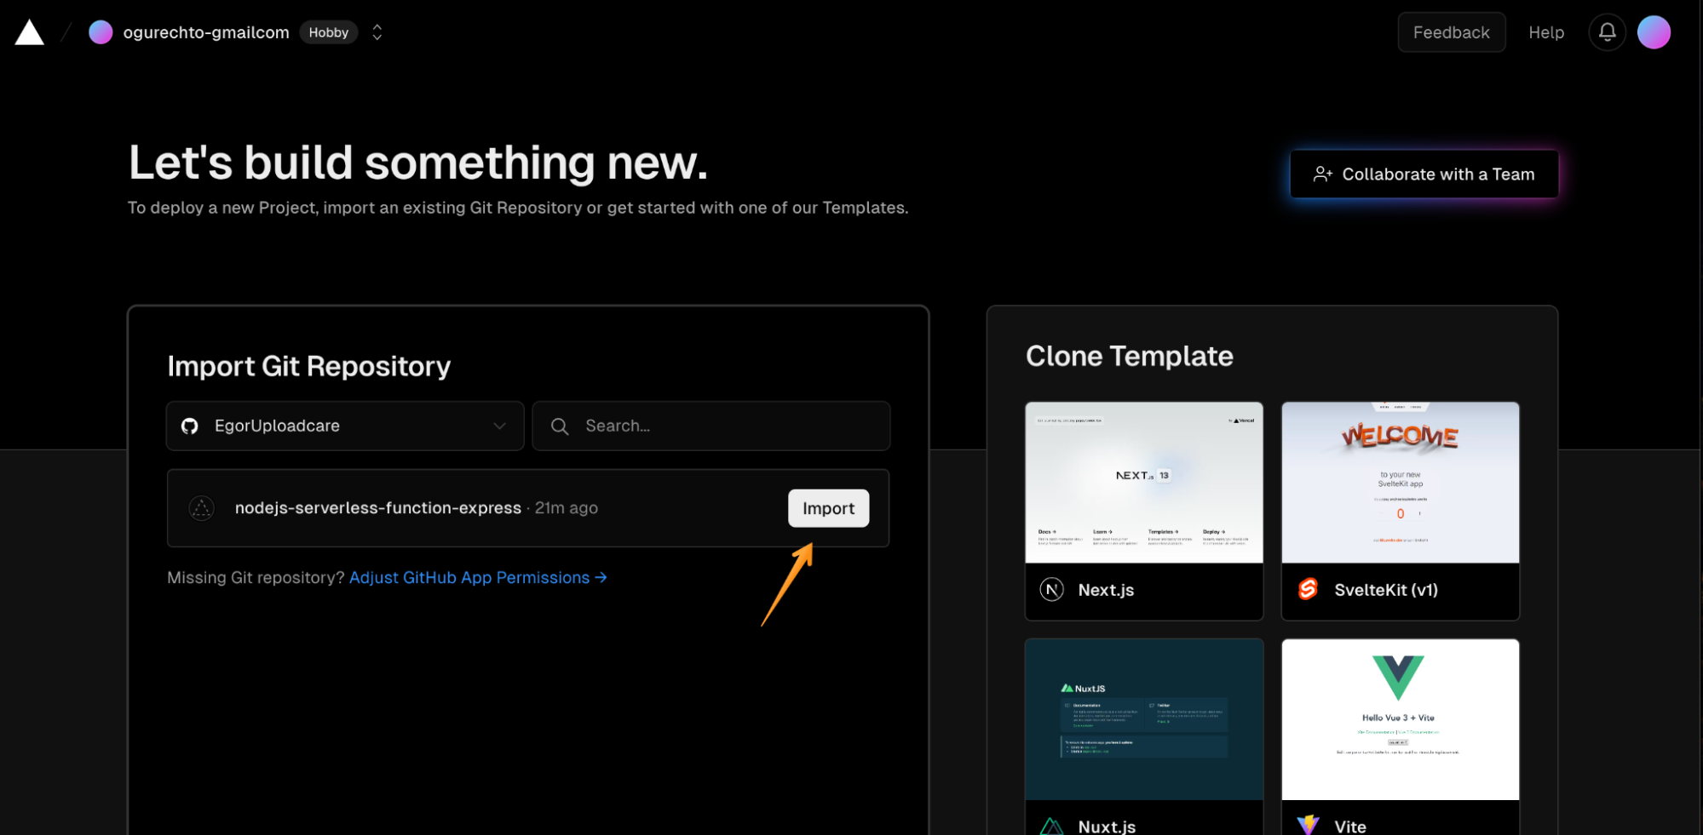Open the SvelteKit template preview thumbnail
Viewport: 1703px width, 835px height.
tap(1400, 483)
